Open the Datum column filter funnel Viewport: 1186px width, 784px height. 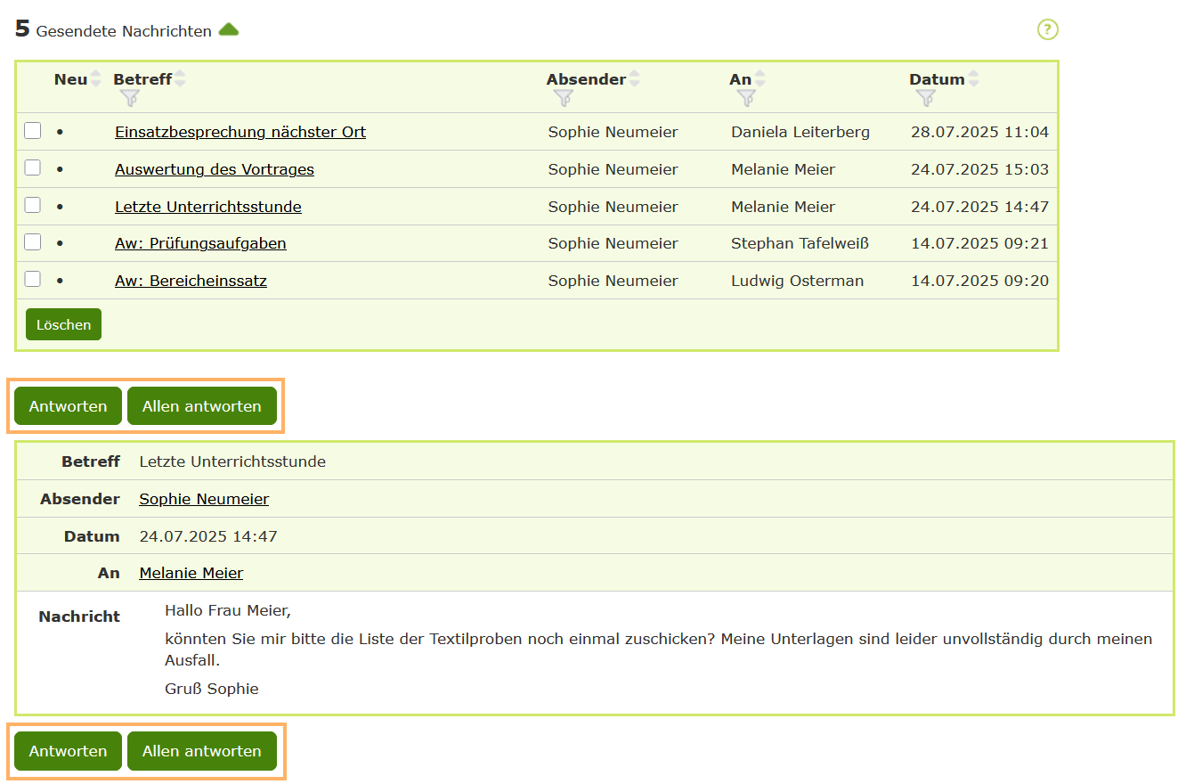926,98
